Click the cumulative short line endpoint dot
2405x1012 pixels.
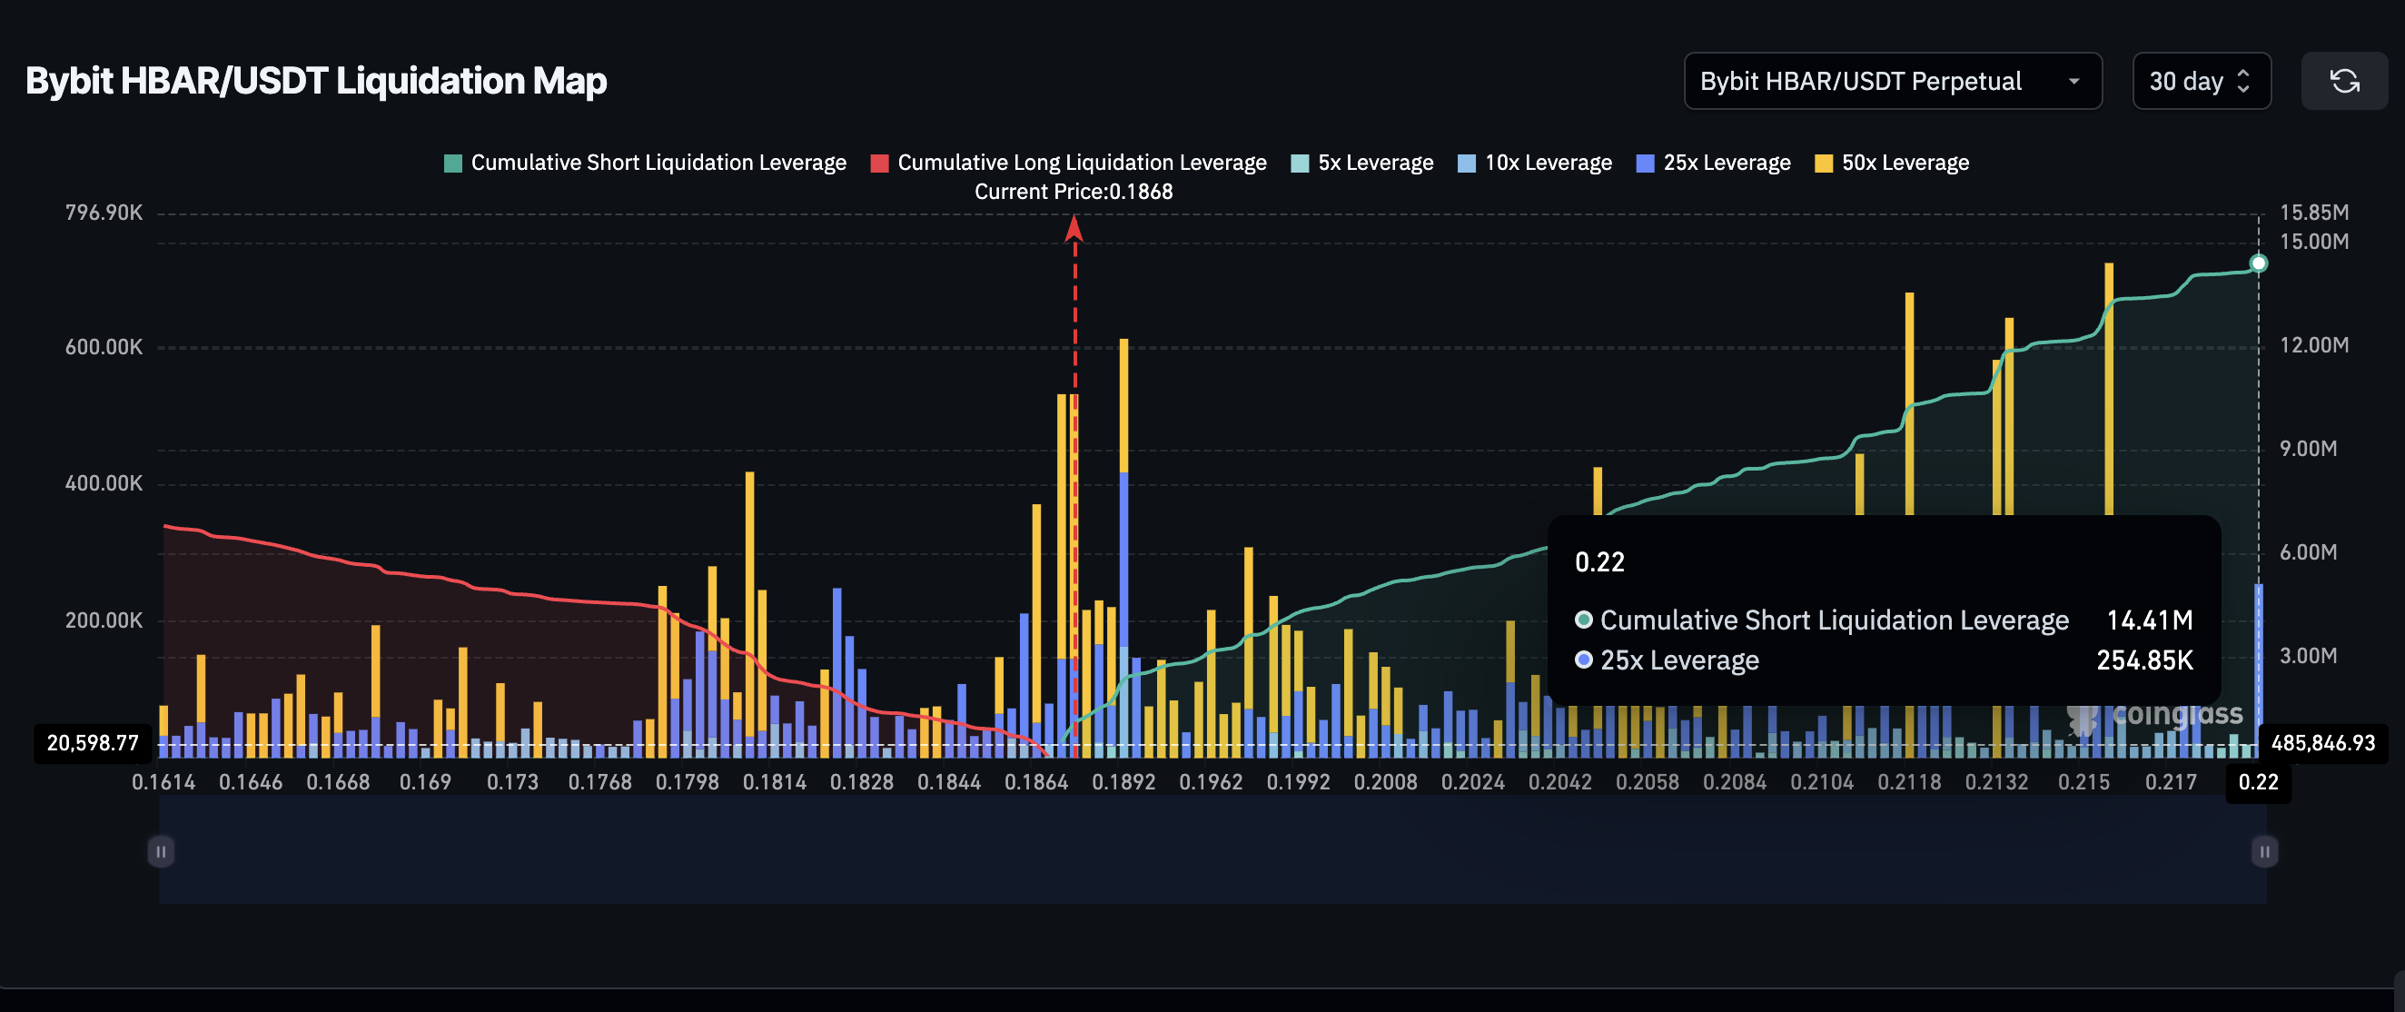coord(2258,263)
